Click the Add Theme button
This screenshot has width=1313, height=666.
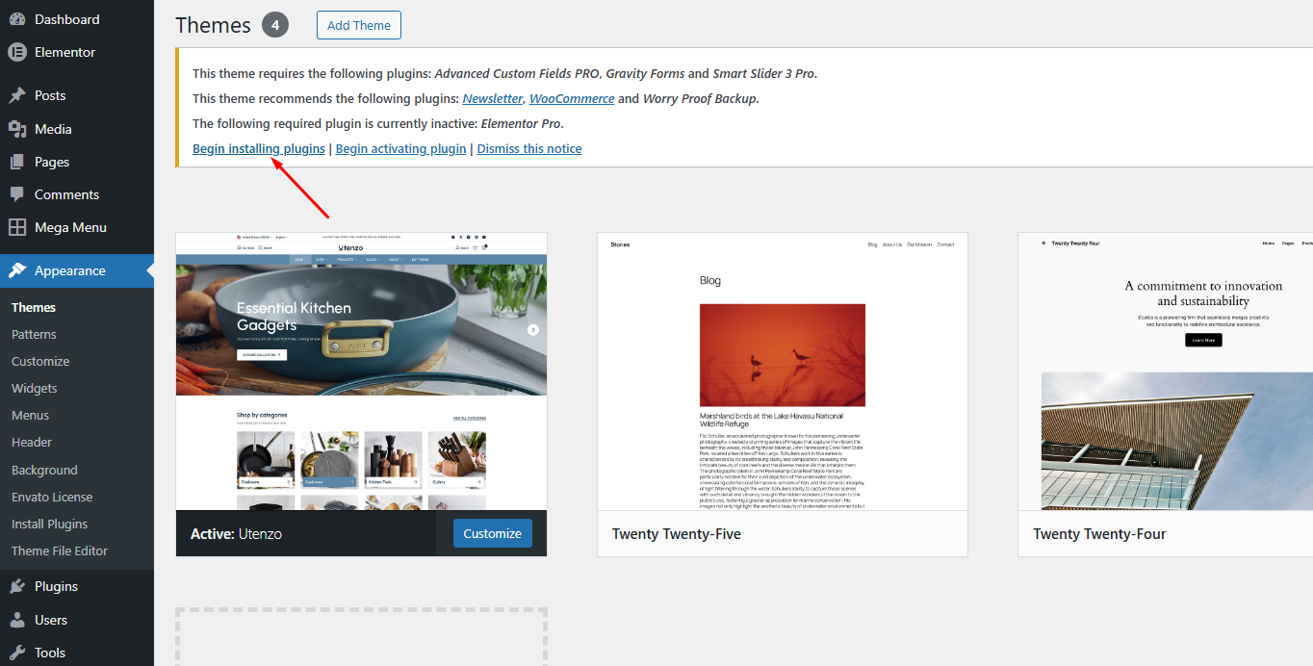(x=358, y=25)
